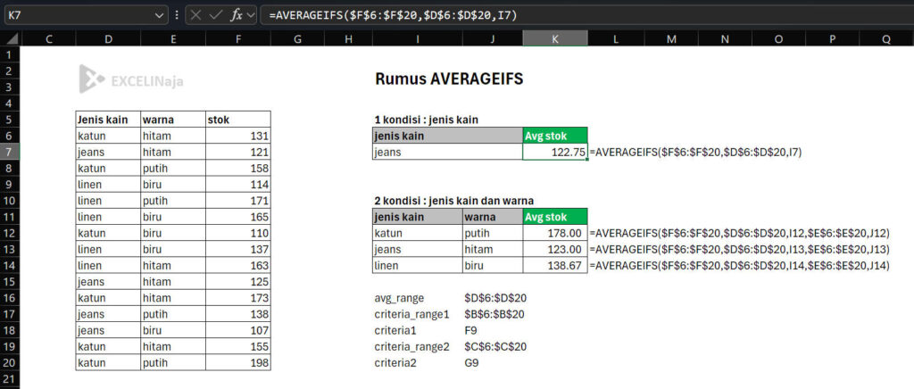The width and height of the screenshot is (914, 389).
Task: Click the 'putih' cell in row 12 criteria table
Action: 493,233
